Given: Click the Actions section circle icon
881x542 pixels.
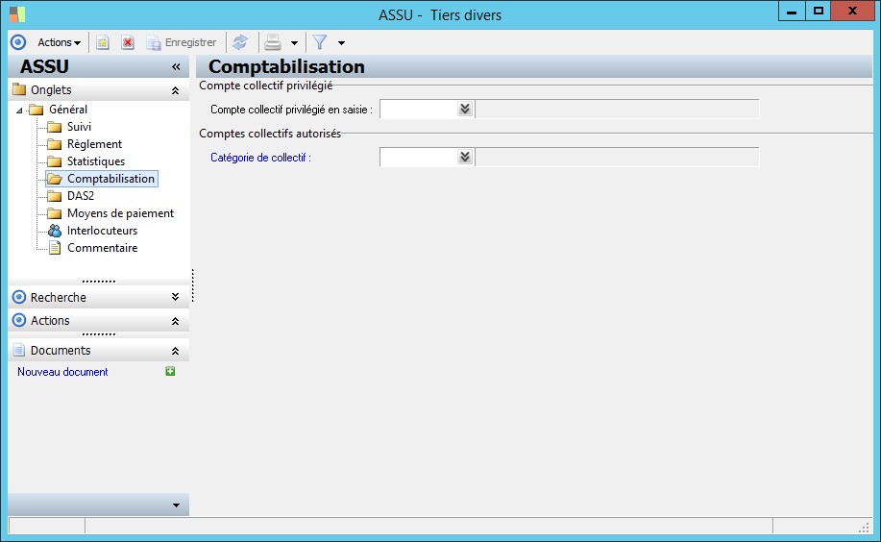Looking at the screenshot, I should (19, 320).
